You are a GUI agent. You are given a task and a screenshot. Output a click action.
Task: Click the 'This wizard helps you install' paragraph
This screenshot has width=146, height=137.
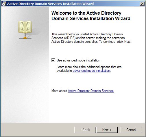point(91,38)
